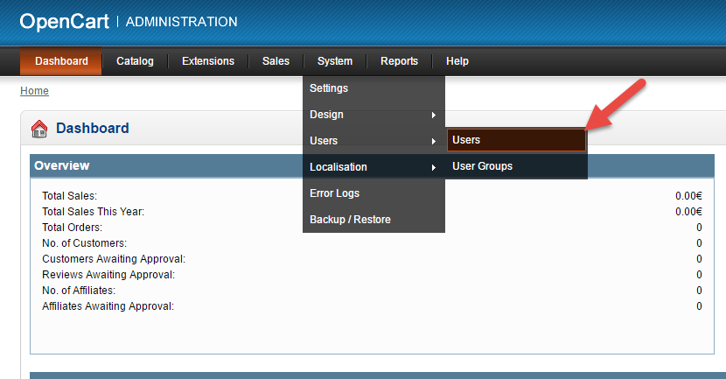Image resolution: width=726 pixels, height=379 pixels.
Task: Click the ADMINISTRATION header text
Action: tap(182, 22)
